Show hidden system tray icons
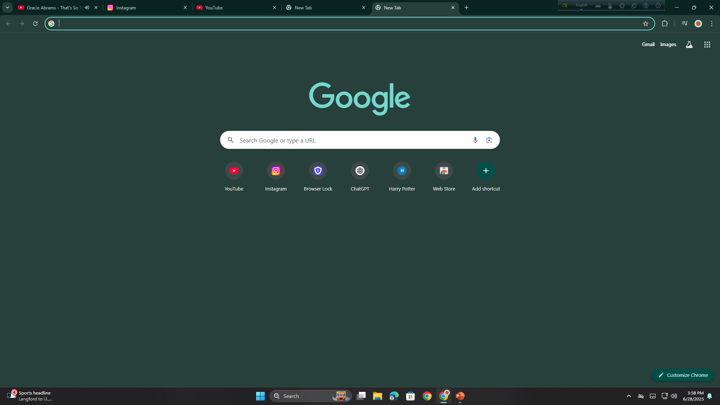The width and height of the screenshot is (720, 405). 629,396
